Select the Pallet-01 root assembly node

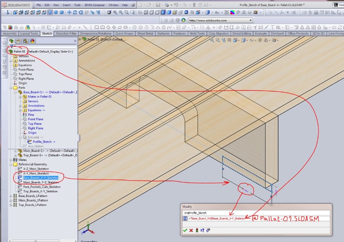(x=19, y=51)
